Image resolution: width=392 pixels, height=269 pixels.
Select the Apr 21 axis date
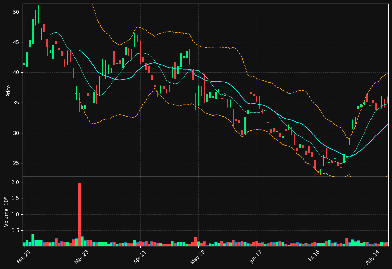tap(140, 257)
